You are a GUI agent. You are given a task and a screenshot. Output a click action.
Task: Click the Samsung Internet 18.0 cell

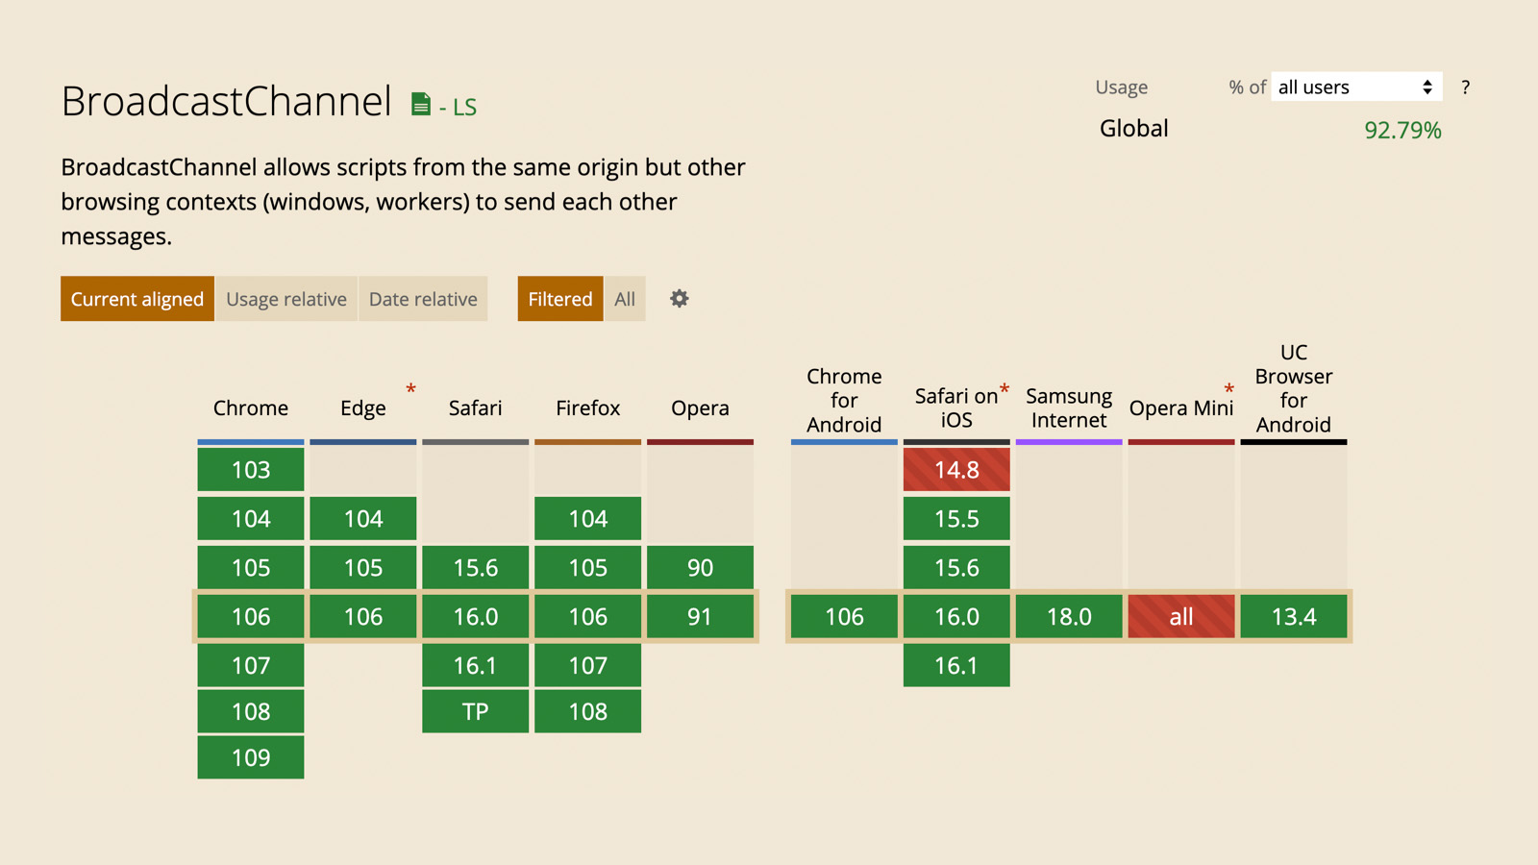pos(1069,617)
